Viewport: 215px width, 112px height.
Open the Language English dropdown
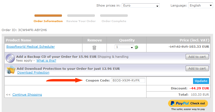(200, 5)
